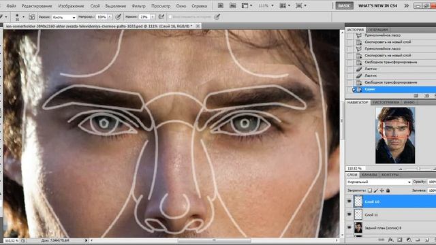Select first Прямолинейное лассо history state
This screenshot has height=245, width=436.
point(383,35)
